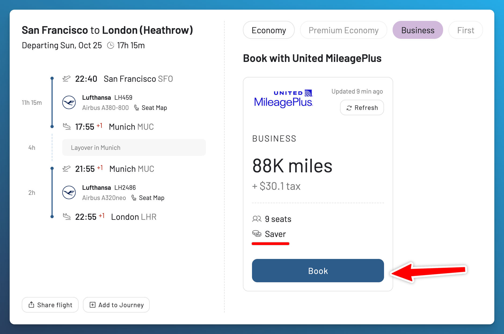Click the blue Book button

coord(318,271)
